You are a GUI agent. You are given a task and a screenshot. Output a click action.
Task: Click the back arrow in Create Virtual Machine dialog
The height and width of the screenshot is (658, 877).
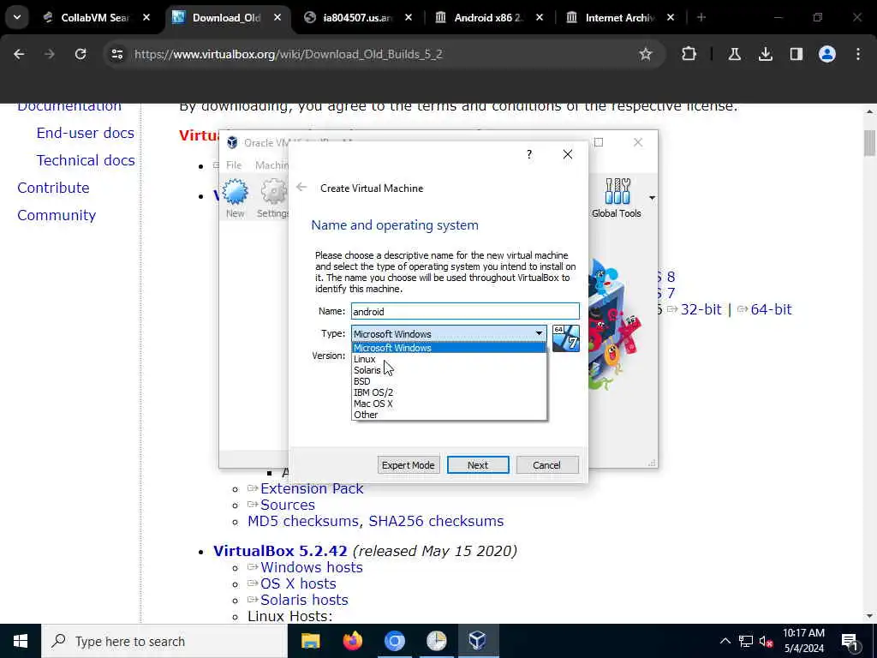(301, 188)
